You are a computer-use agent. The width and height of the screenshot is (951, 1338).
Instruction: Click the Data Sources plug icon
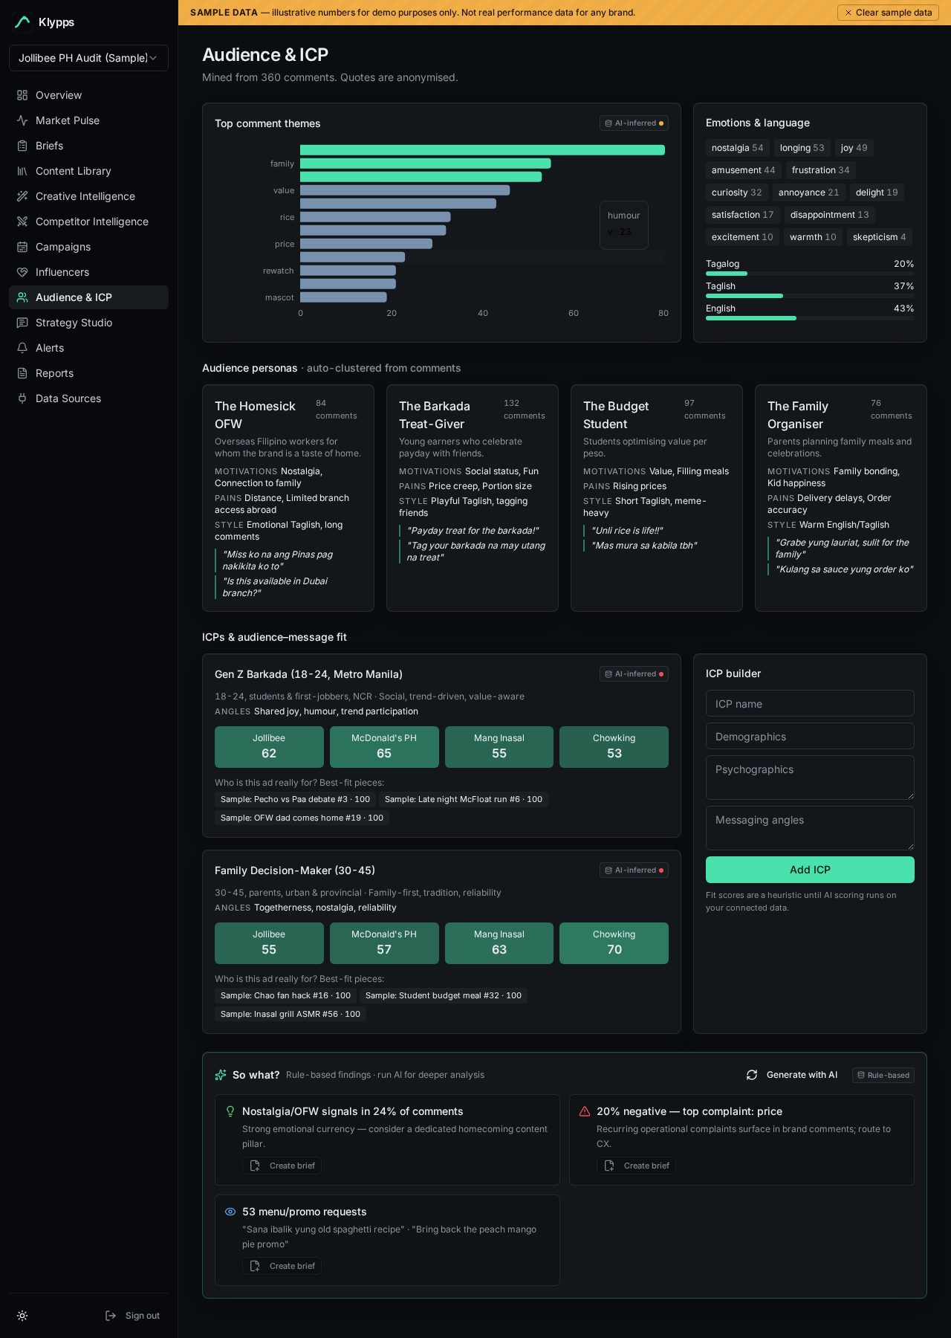pyautogui.click(x=22, y=398)
